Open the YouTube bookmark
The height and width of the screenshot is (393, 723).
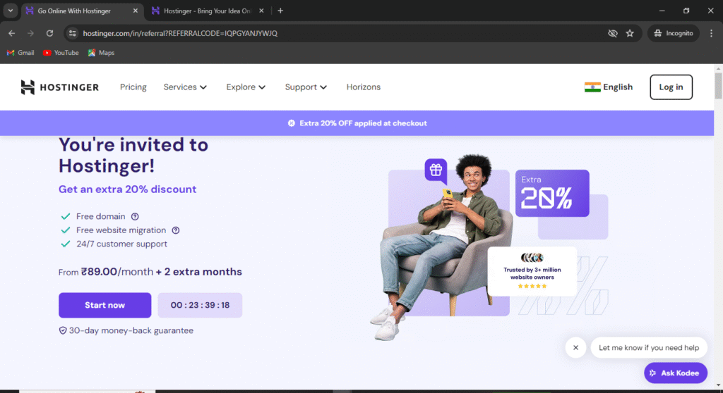tap(61, 52)
